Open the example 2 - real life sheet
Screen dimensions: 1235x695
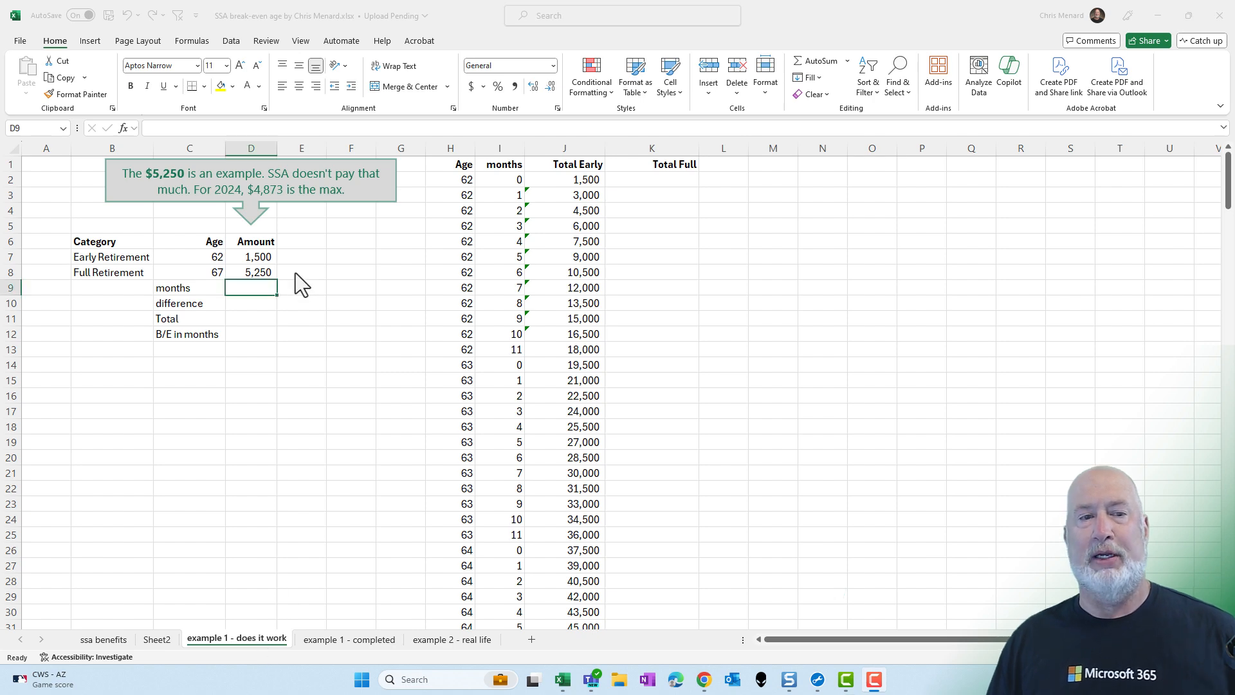click(x=452, y=639)
